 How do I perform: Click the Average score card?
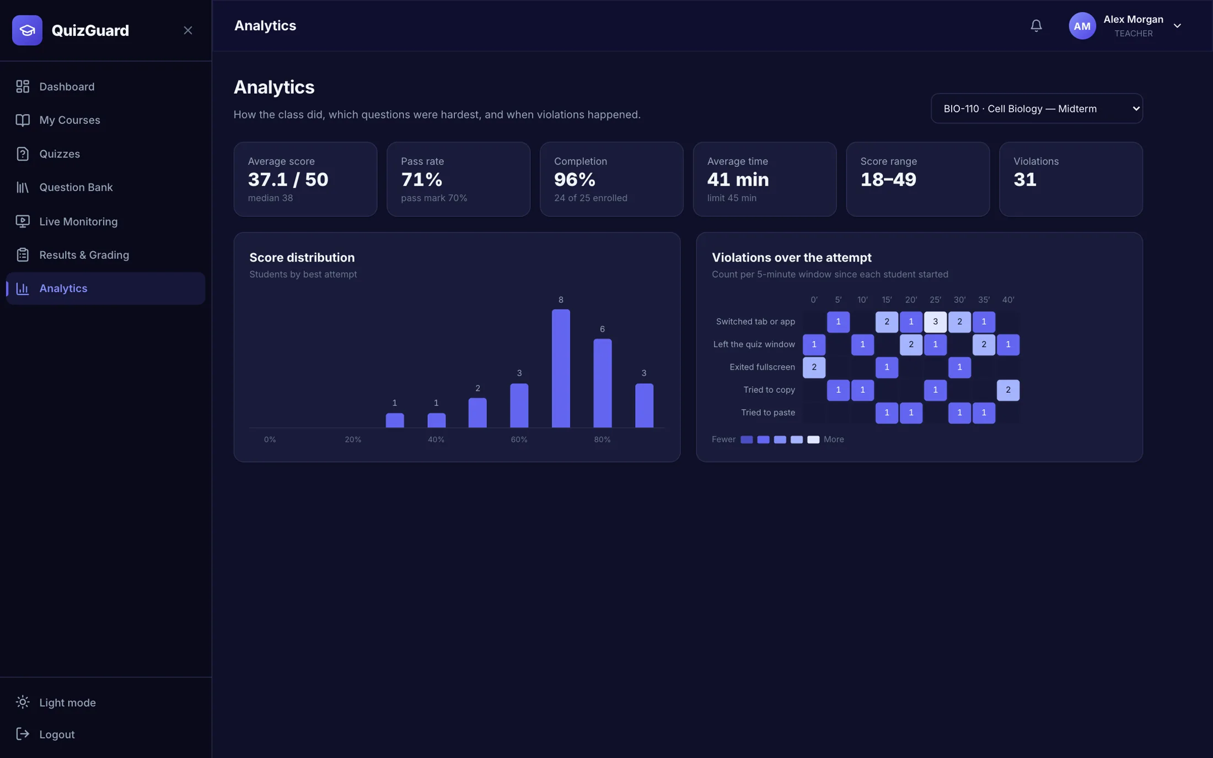click(305, 179)
